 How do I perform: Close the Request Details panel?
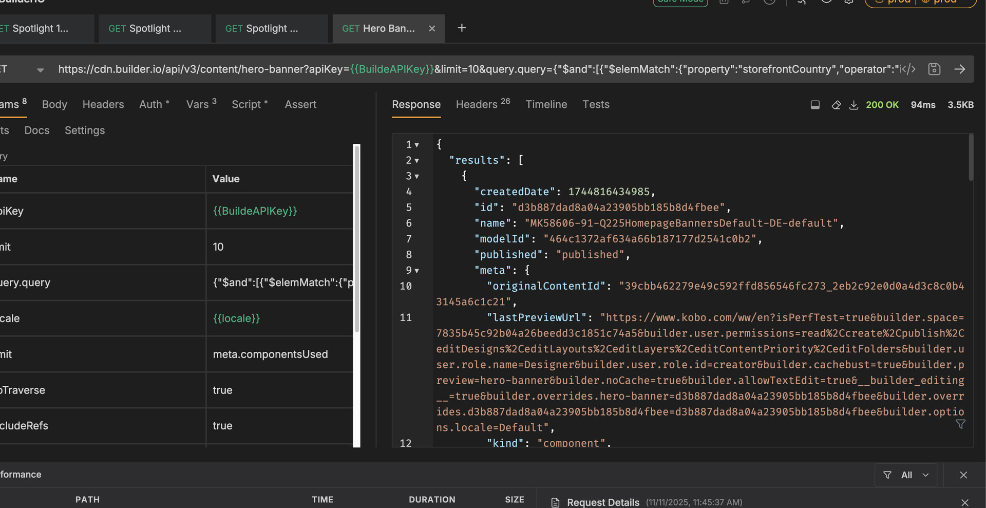(x=964, y=502)
